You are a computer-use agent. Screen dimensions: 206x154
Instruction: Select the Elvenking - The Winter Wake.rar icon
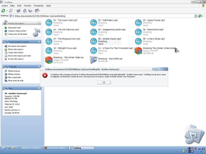(x=49, y=60)
